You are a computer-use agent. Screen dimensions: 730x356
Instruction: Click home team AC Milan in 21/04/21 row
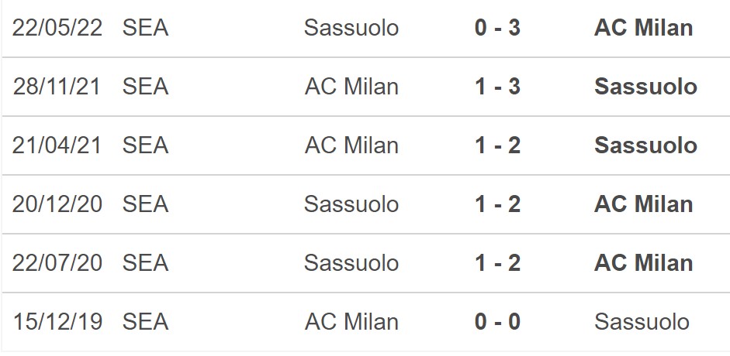[351, 145]
